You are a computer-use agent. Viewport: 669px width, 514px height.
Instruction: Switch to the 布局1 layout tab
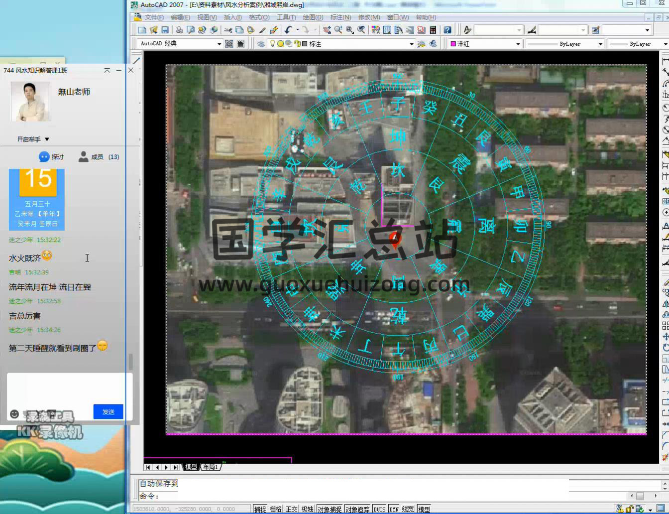click(x=210, y=467)
